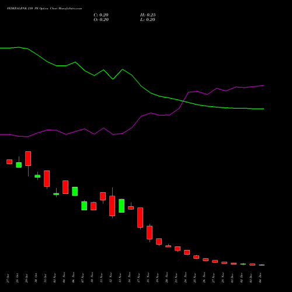The height and width of the screenshot is (292, 292).
Task: Click the long red candlestick for 12 Nov
Action: [112, 206]
